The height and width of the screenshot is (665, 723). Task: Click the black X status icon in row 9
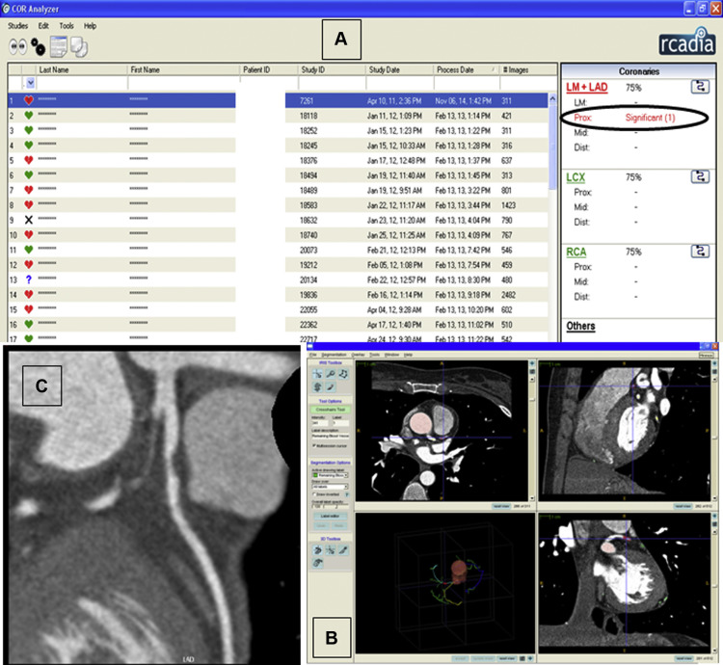pos(29,220)
